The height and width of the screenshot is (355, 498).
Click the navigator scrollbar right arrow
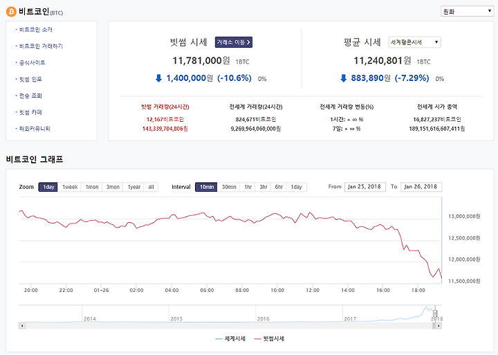[x=439, y=325]
